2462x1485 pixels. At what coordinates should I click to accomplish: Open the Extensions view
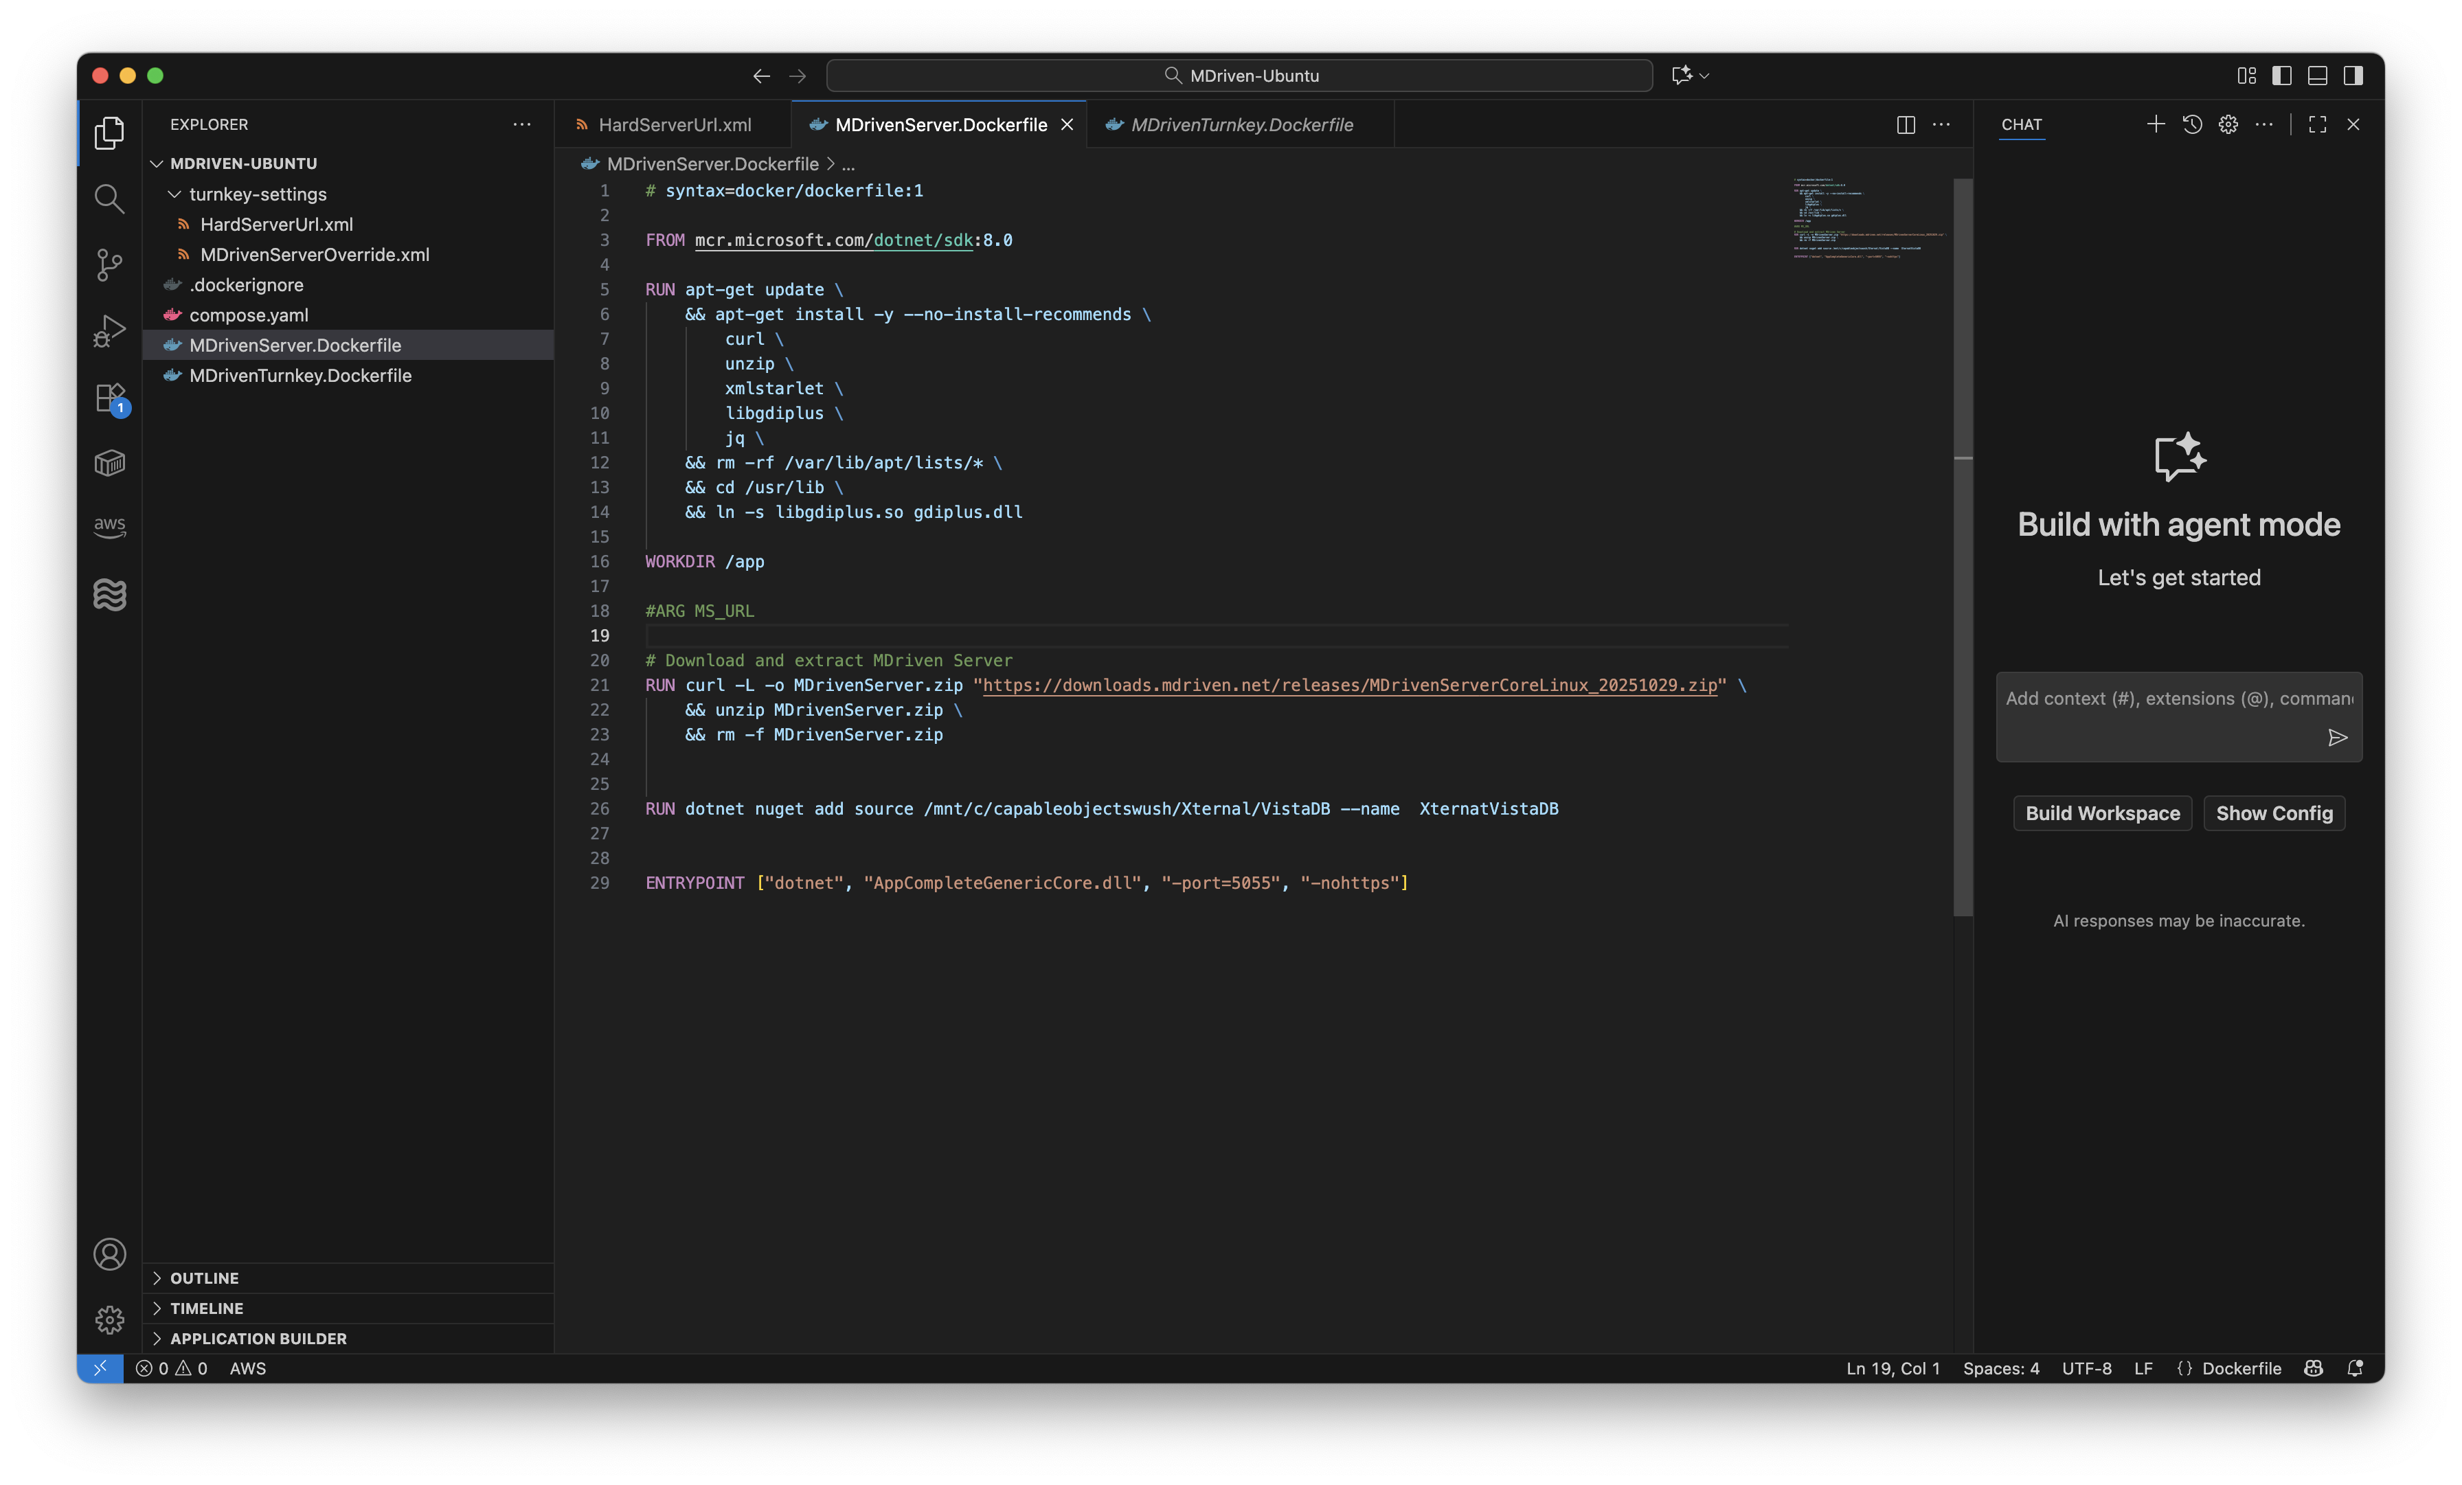click(x=109, y=398)
